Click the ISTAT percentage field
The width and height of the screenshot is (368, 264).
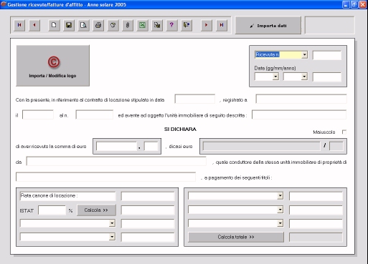pyautogui.click(x=52, y=210)
